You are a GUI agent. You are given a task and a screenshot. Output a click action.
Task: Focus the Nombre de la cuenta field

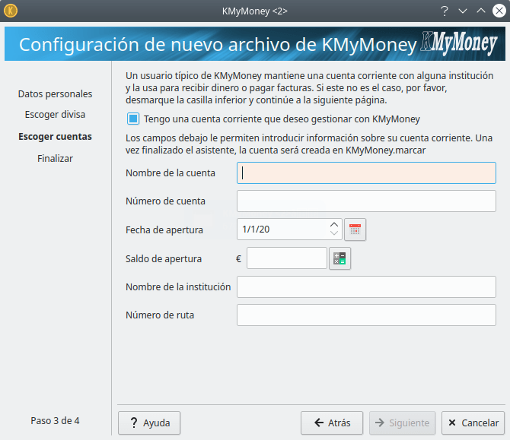(x=366, y=173)
